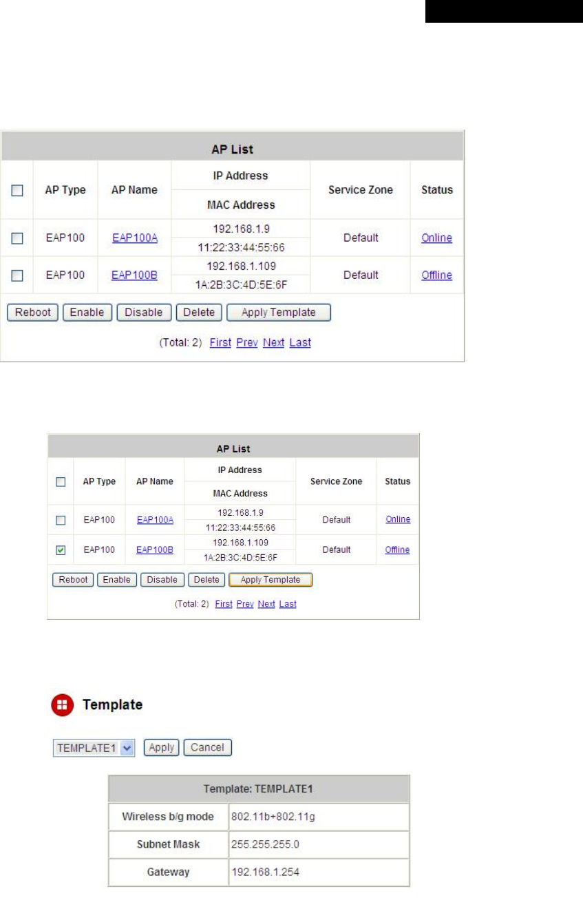Click Template: TEMPLATE1 table header

coord(259,789)
